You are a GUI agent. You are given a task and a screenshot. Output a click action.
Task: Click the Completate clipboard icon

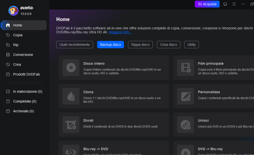(x=8, y=101)
